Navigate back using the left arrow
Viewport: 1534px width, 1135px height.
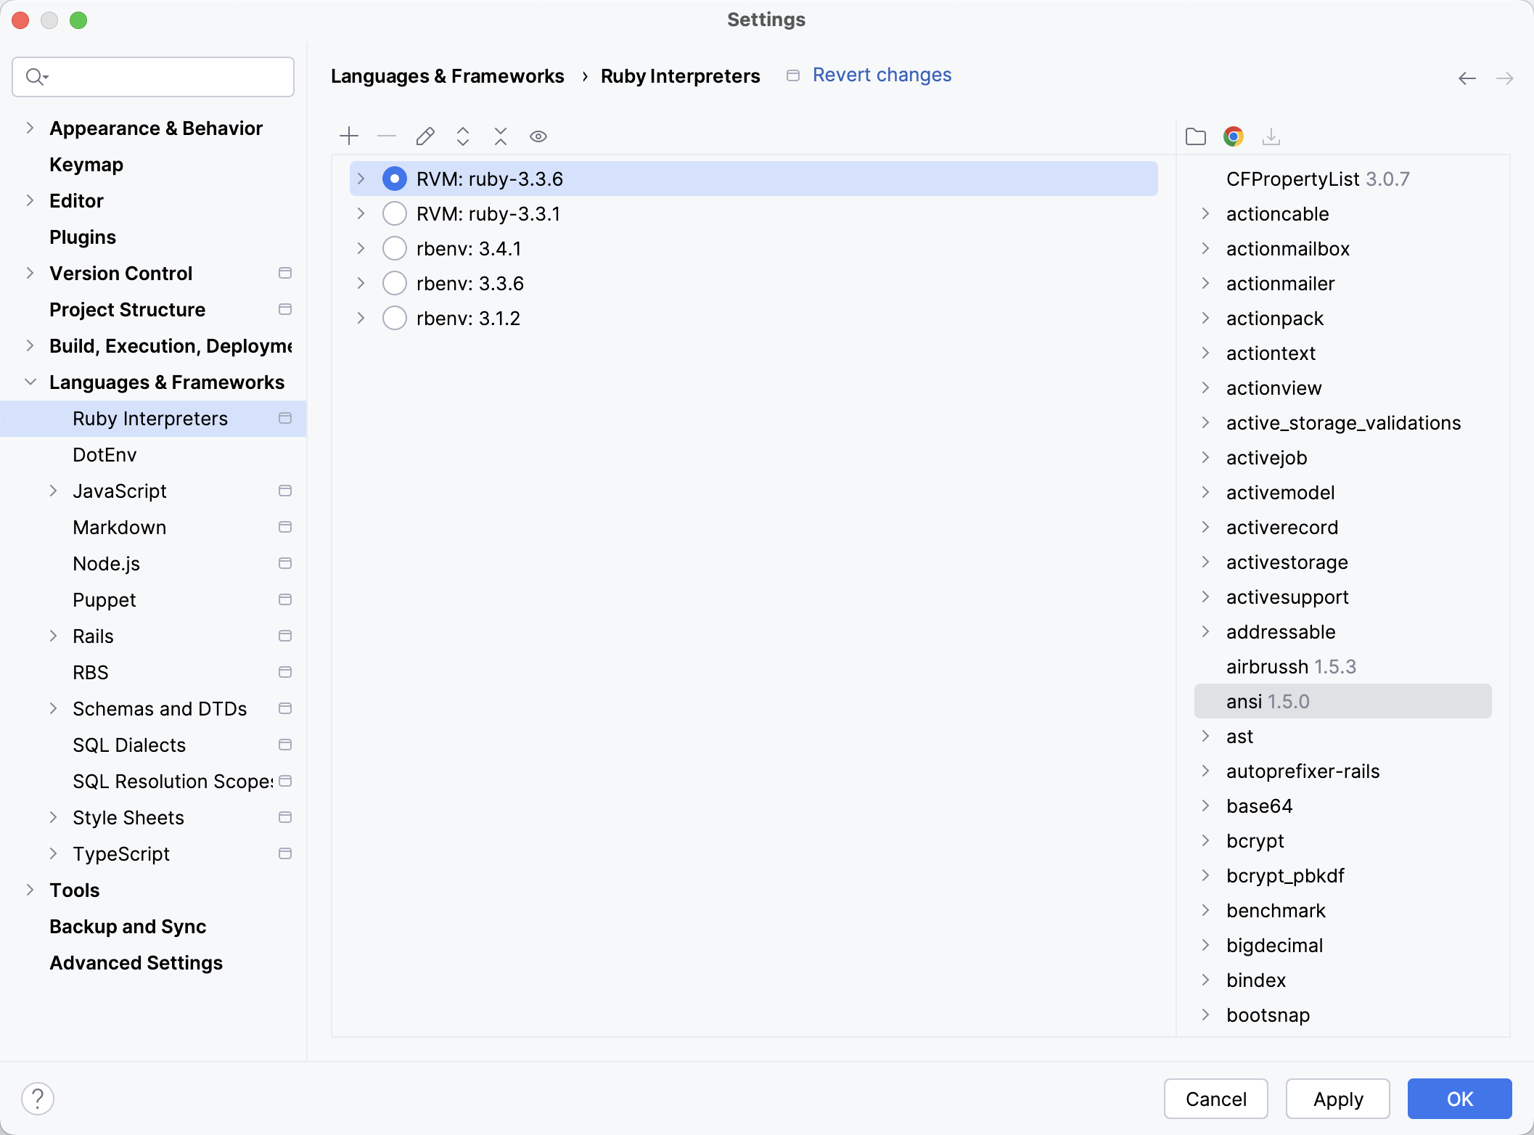(1467, 78)
